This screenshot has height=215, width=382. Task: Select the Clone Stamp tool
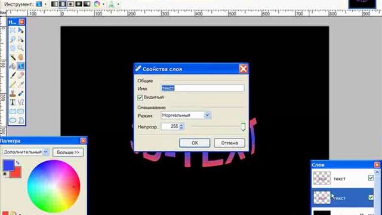[13, 93]
